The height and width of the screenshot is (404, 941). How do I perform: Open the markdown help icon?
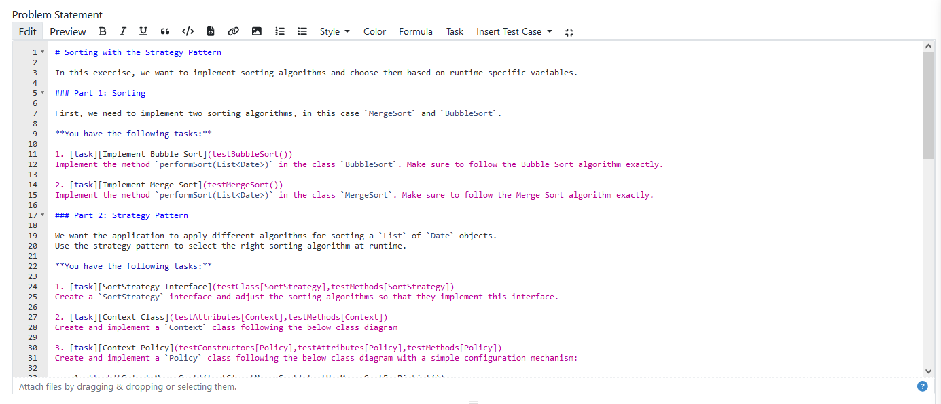[922, 386]
